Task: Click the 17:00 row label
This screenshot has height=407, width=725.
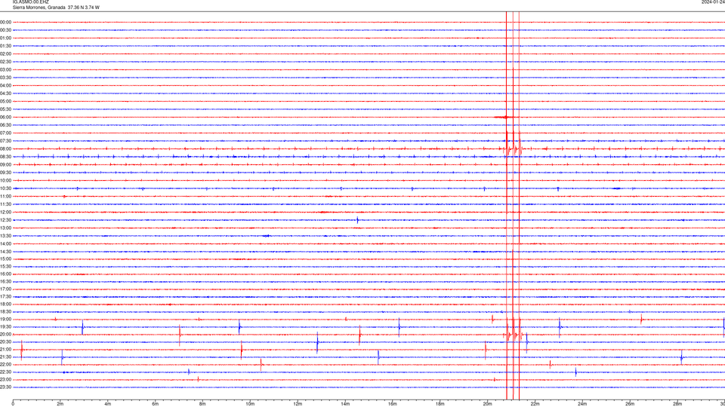Action: [5, 289]
